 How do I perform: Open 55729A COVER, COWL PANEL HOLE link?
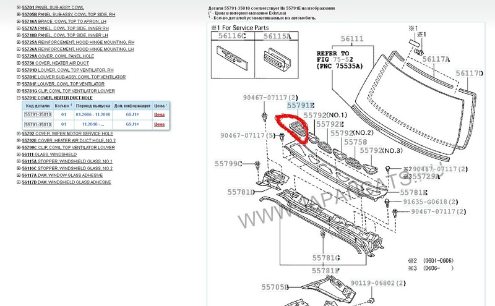pyautogui.click(x=59, y=56)
